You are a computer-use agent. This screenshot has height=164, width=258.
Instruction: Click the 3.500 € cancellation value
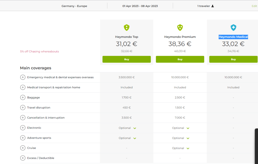click(x=126, y=118)
